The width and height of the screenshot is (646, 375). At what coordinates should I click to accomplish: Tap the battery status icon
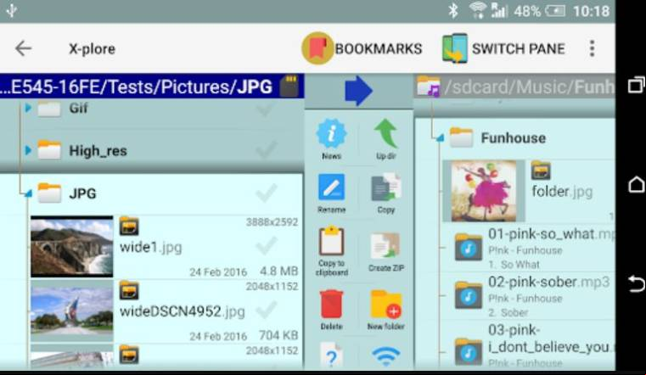pyautogui.click(x=555, y=11)
